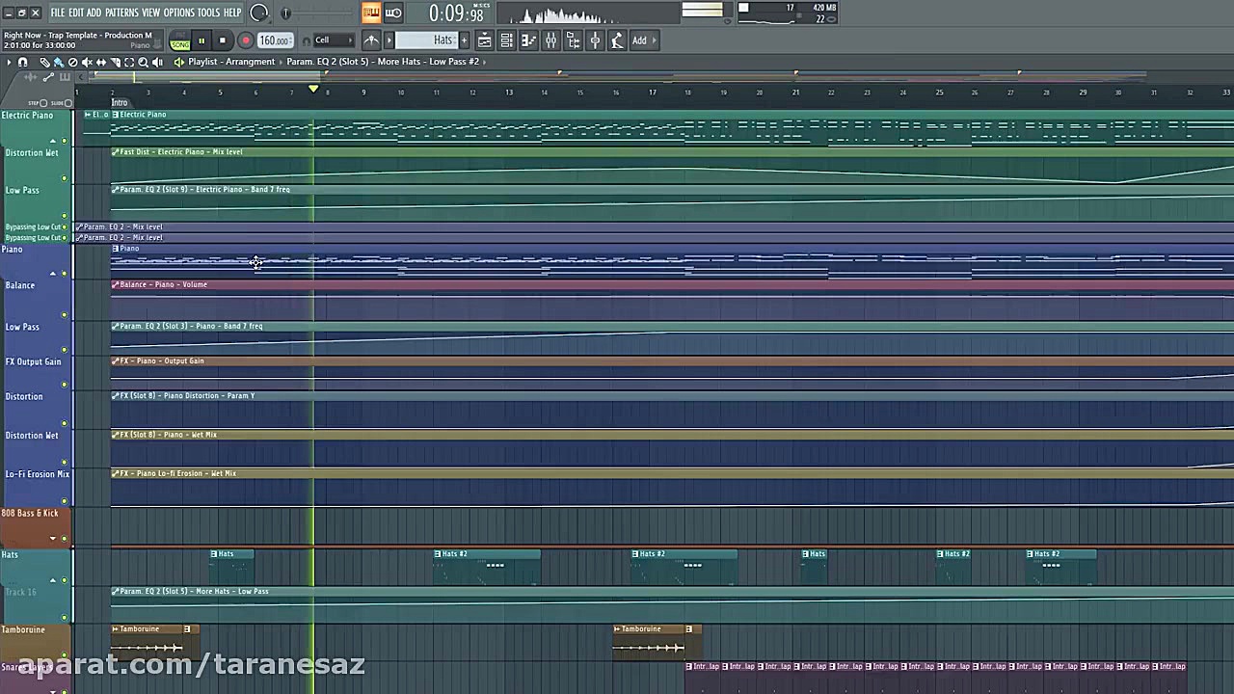This screenshot has height=694, width=1234.
Task: Click the Intro marker in the timeline
Action: coord(120,102)
